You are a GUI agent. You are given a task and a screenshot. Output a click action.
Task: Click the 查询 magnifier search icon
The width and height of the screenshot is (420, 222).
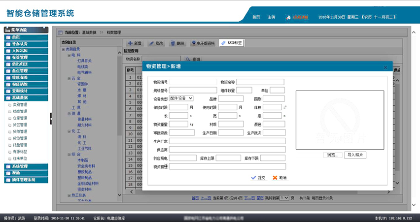188,60
